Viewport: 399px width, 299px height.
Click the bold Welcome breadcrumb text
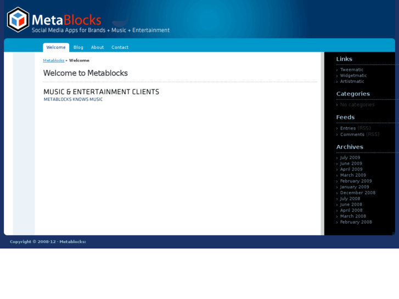pyautogui.click(x=79, y=60)
